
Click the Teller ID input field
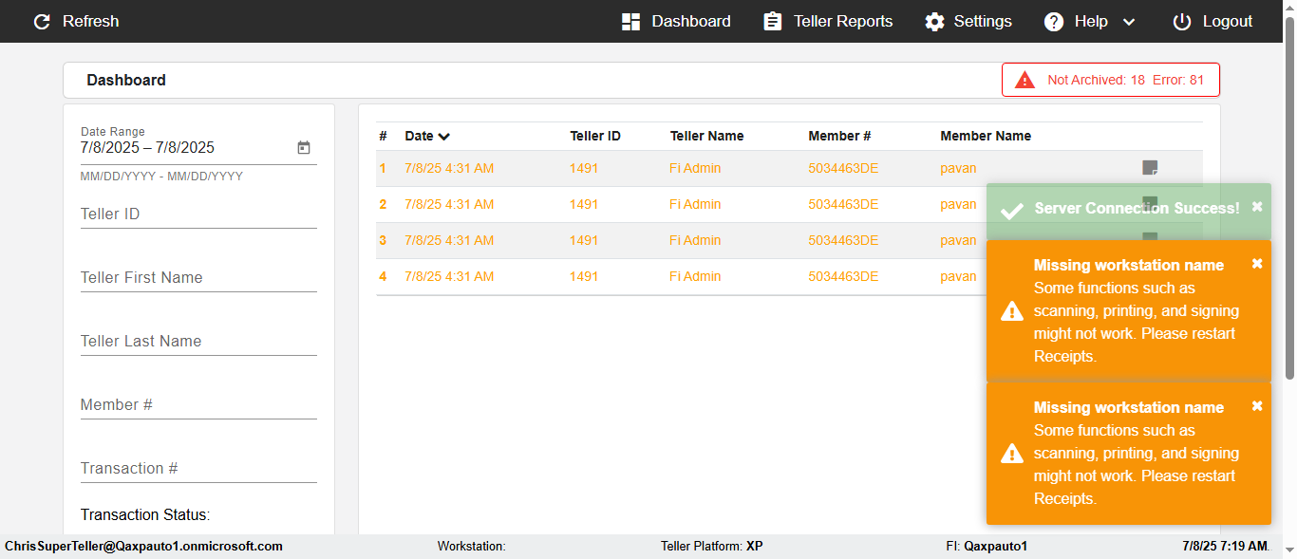197,214
